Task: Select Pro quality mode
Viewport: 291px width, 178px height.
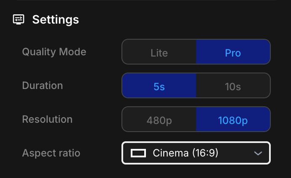Action: coord(233,53)
